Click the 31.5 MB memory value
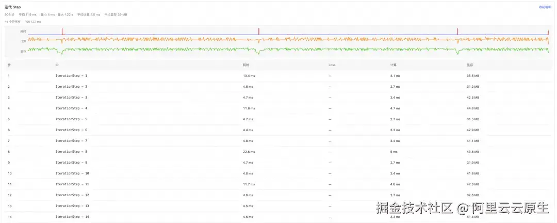The height and width of the screenshot is (223, 557). [473, 119]
